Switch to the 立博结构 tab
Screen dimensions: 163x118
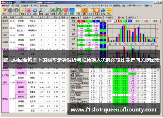[98, 18]
